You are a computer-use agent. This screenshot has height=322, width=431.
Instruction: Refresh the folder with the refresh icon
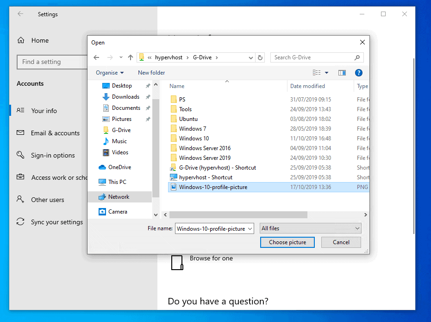pos(260,57)
